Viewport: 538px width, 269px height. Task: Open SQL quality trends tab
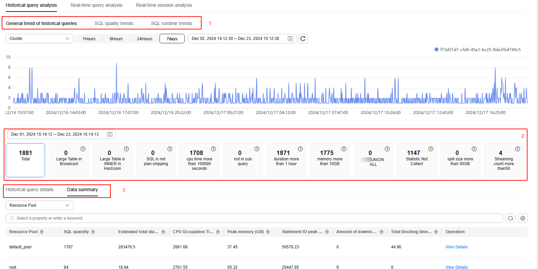(114, 23)
